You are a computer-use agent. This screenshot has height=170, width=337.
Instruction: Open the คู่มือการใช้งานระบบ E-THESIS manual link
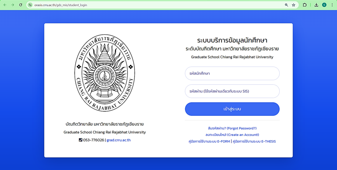[x=254, y=141]
